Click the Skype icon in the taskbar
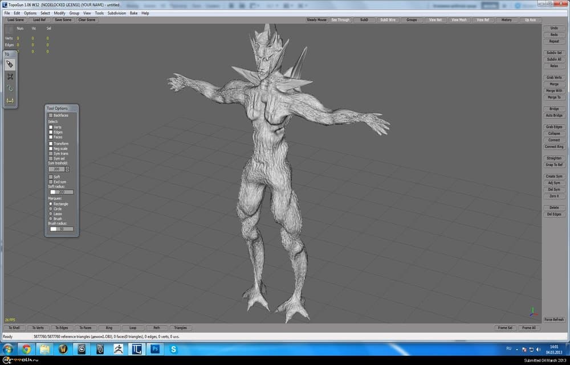Viewport: 570px width, 365px height. tap(173, 349)
